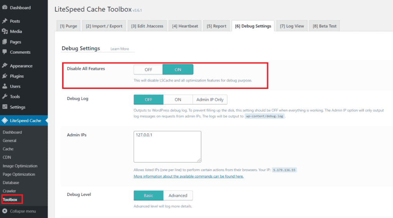393x218 pixels.
Task: Click the Users person icon
Action: pos(5,86)
